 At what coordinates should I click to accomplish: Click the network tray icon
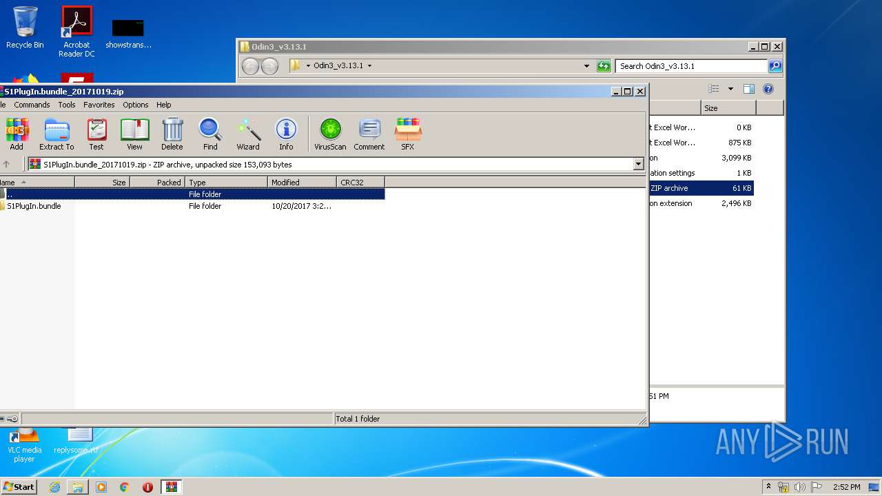coord(783,487)
